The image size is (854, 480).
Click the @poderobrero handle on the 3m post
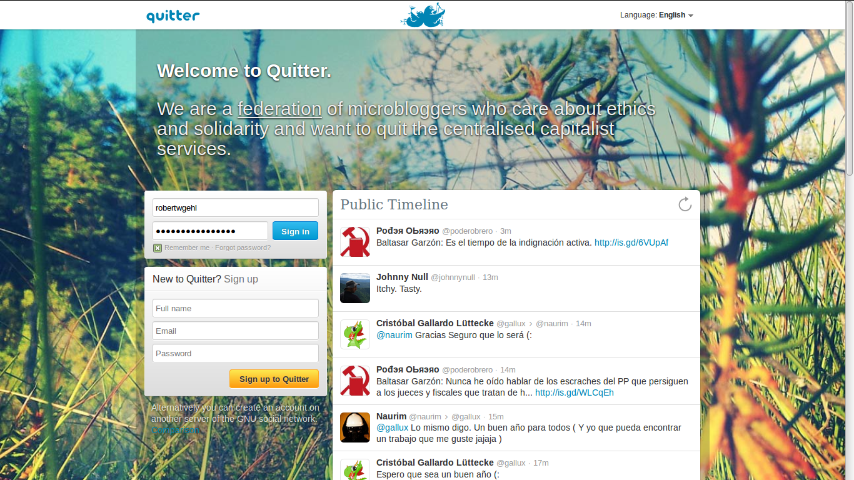pos(468,231)
